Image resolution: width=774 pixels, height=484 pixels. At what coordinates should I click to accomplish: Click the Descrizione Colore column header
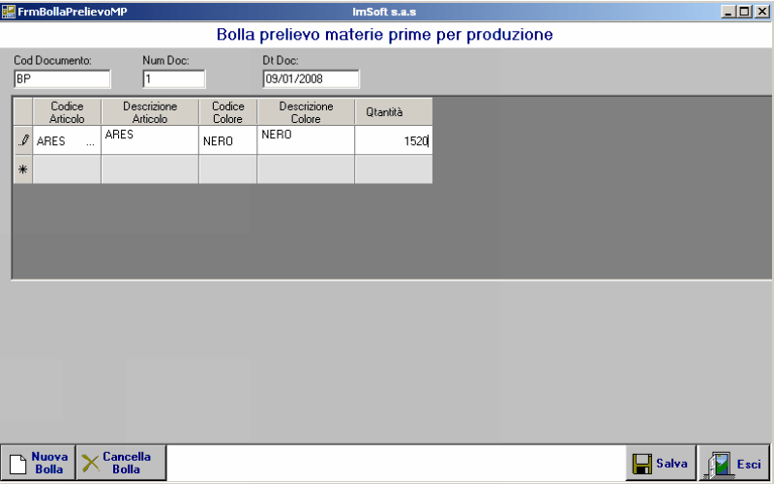(x=306, y=112)
